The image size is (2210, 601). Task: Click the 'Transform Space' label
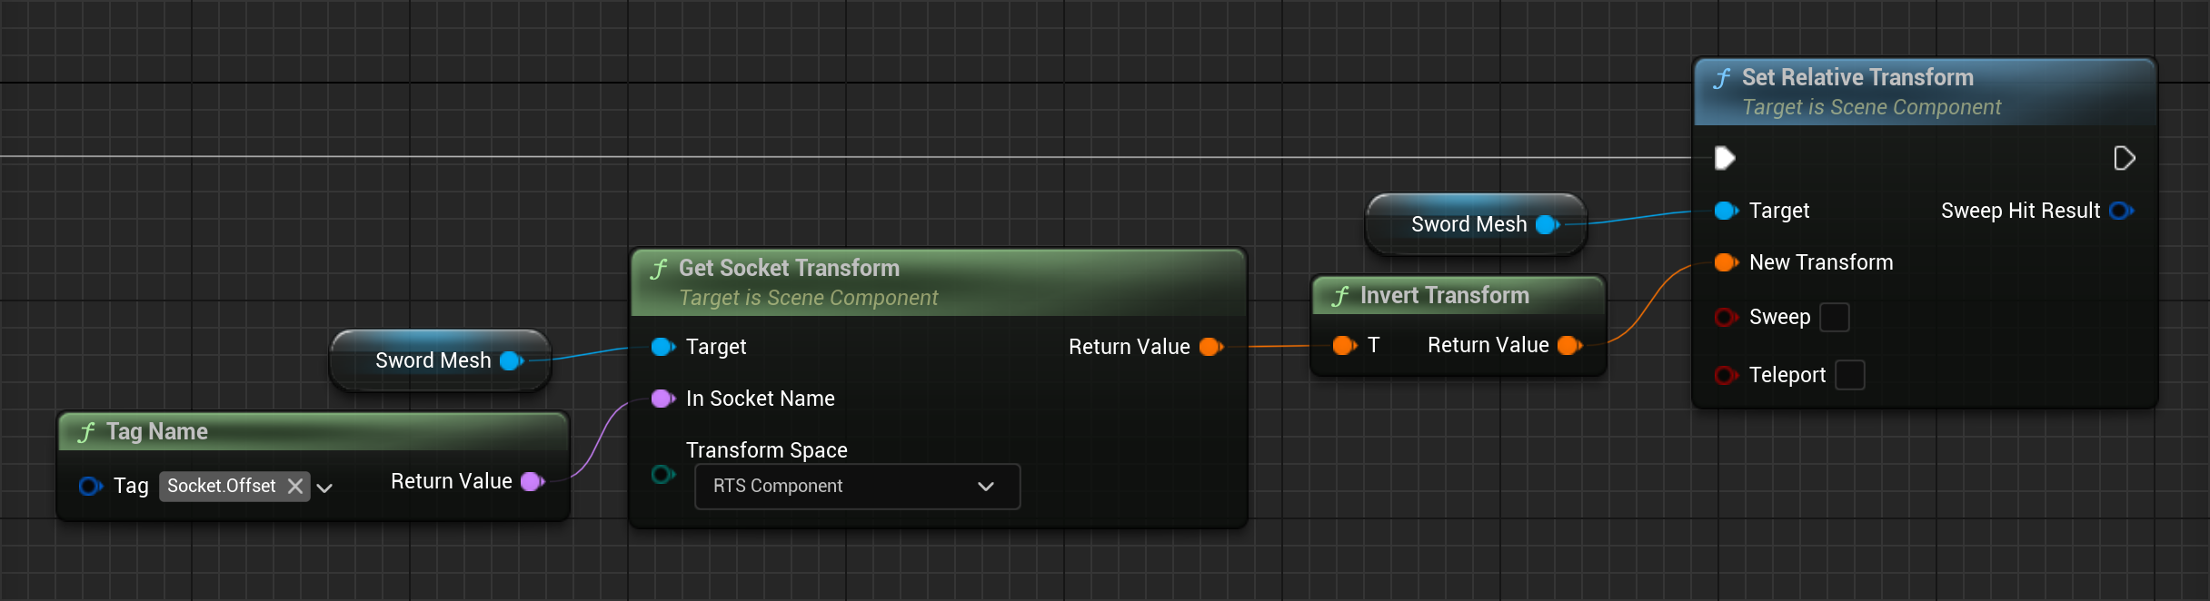766,450
